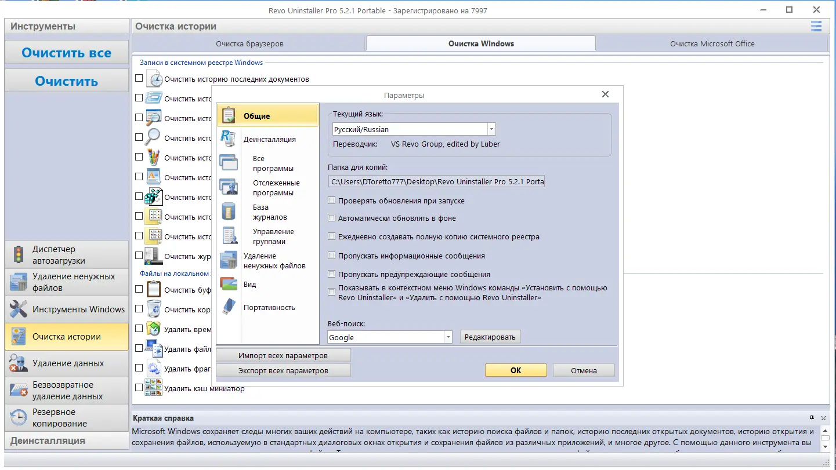Open the Текущий язык dropdown

click(491, 129)
